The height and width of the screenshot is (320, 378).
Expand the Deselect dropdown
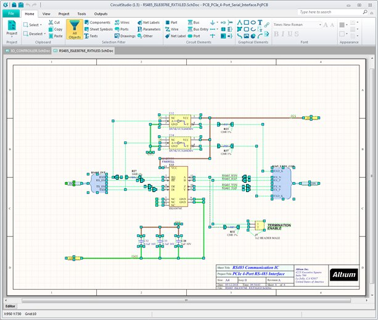point(35,34)
